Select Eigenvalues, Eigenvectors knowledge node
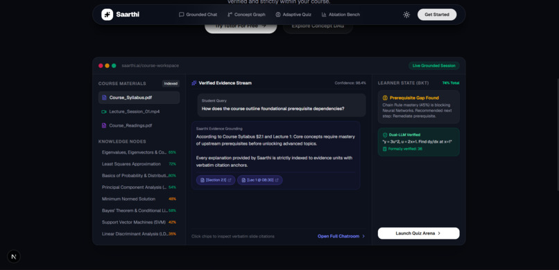The image size is (559, 270). pyautogui.click(x=139, y=152)
